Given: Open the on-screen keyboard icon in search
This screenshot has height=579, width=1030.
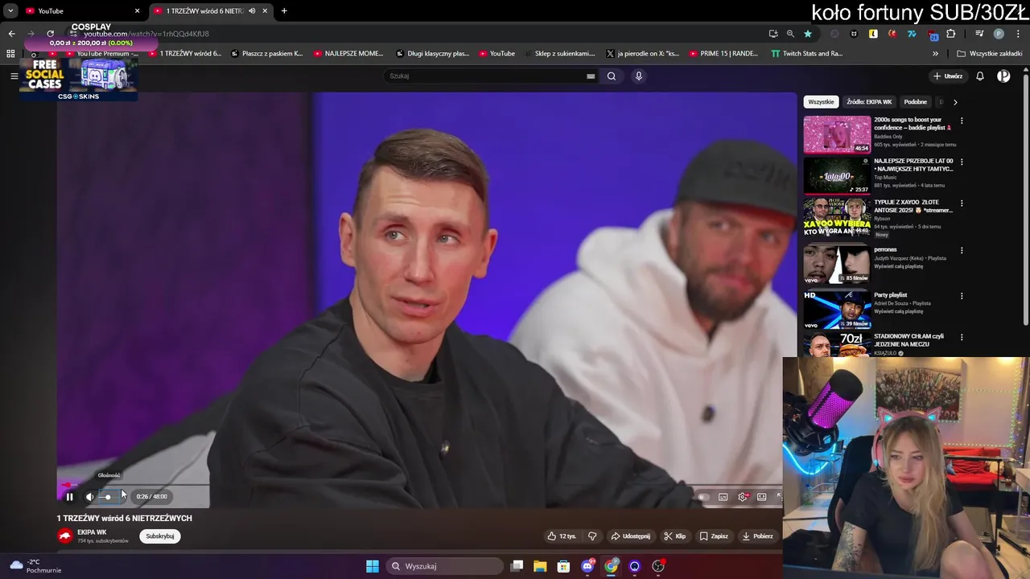Looking at the screenshot, I should [591, 76].
